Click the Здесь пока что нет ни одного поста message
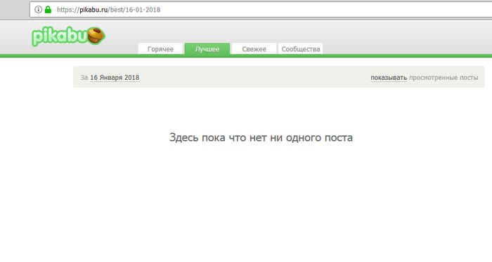Image resolution: width=492 pixels, height=262 pixels. 261,137
